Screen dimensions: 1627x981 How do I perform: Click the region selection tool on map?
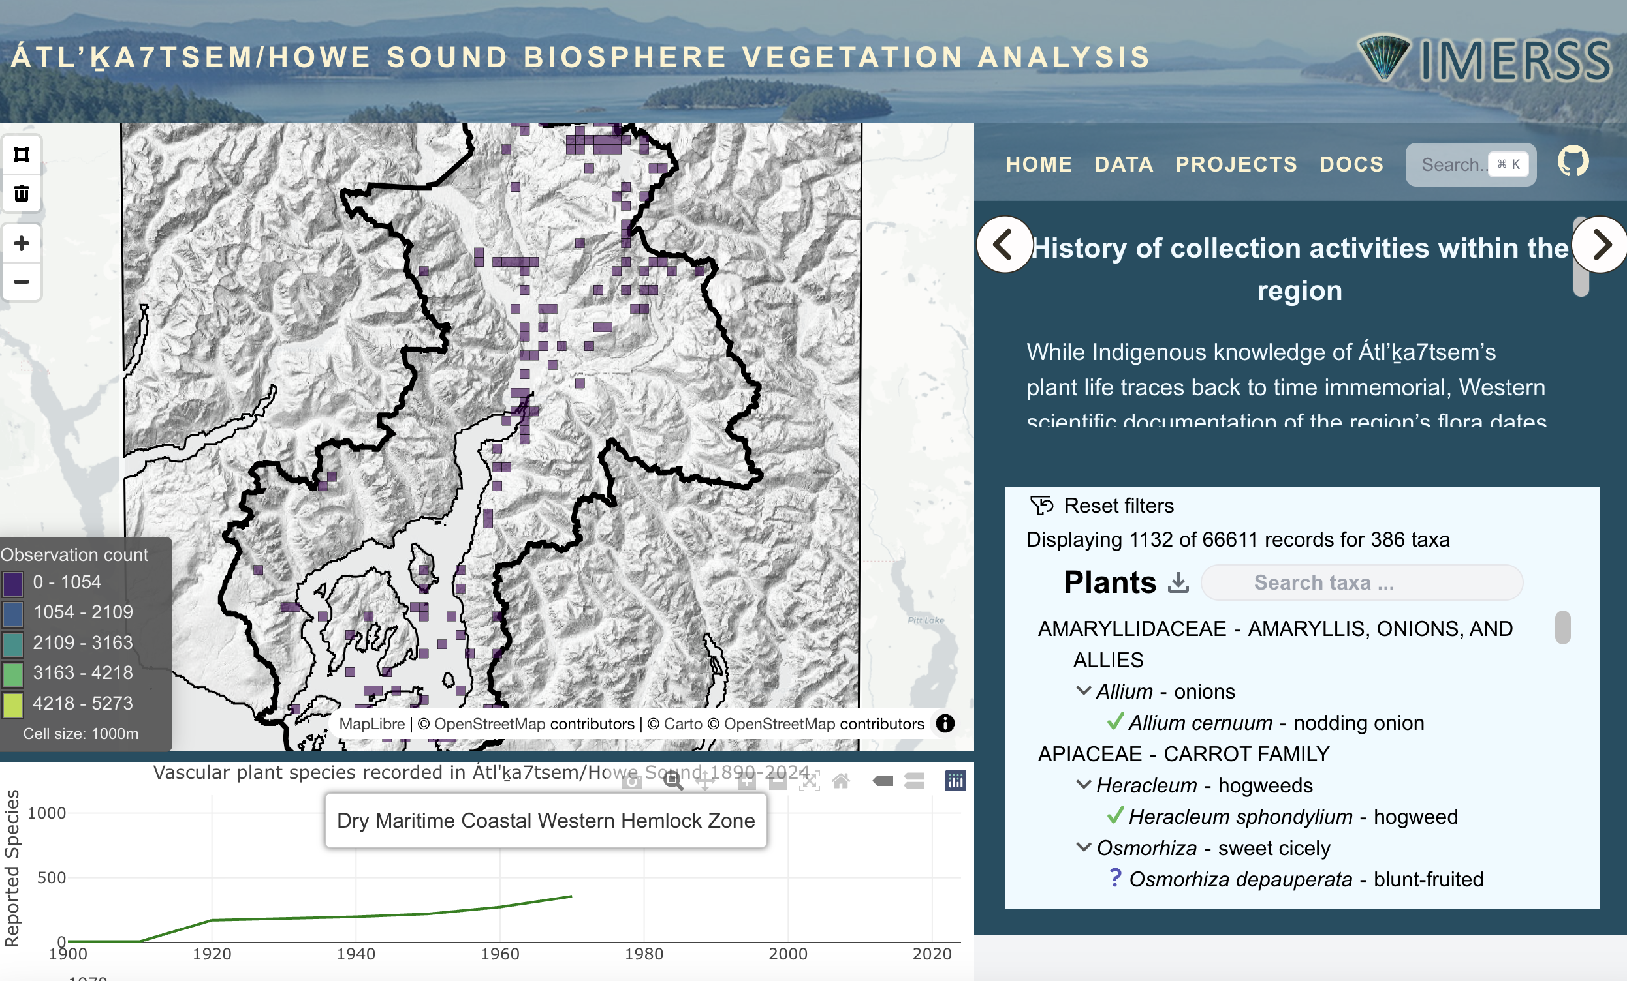click(x=21, y=155)
